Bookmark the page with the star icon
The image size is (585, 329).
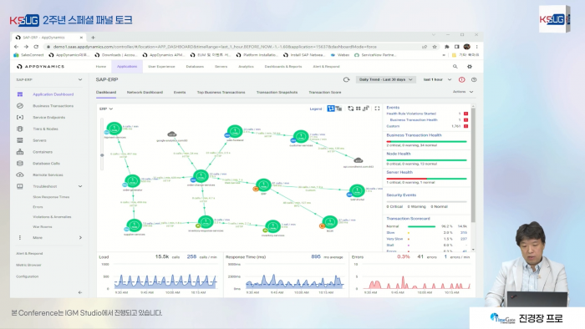[x=435, y=47]
